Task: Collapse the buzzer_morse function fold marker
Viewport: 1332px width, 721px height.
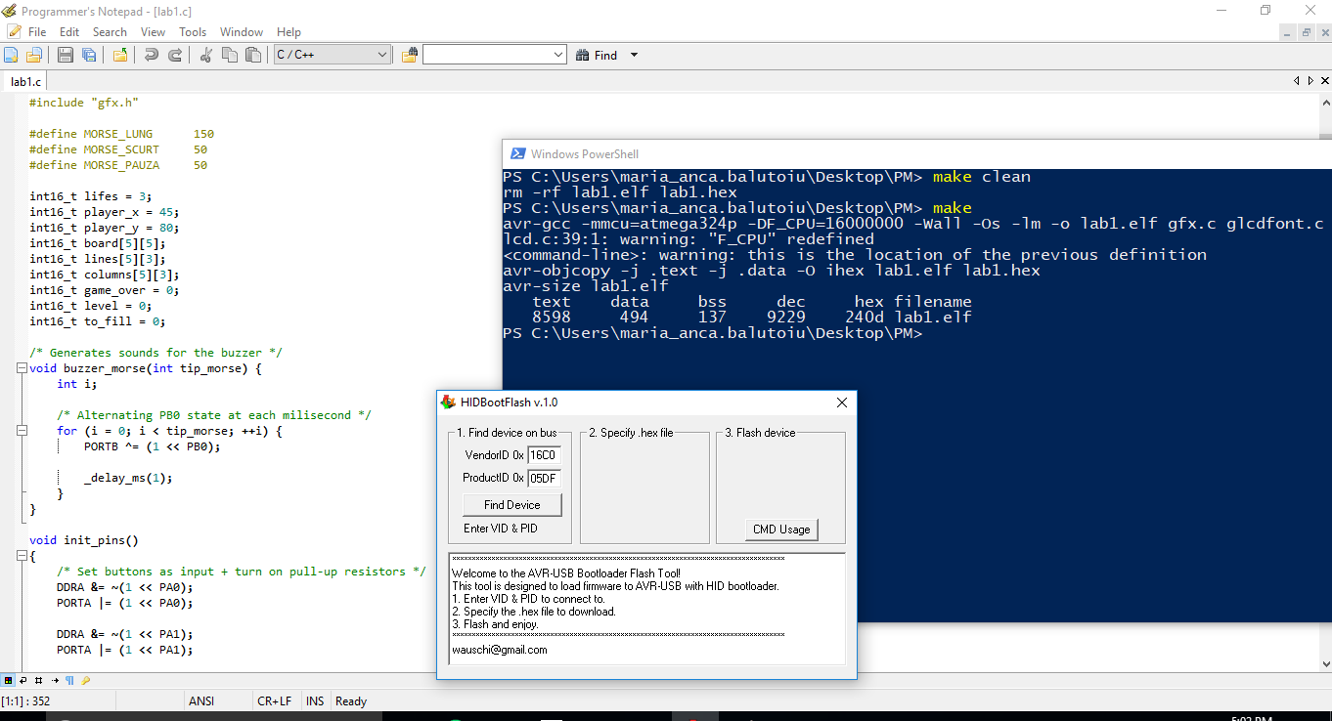Action: pyautogui.click(x=21, y=368)
